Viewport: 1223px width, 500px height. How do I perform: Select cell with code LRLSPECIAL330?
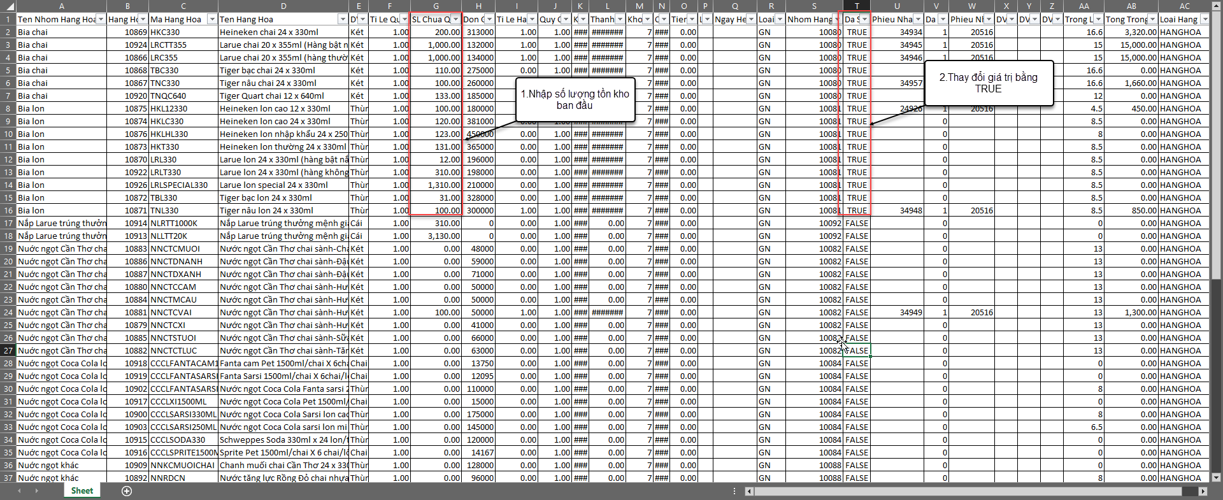pyautogui.click(x=183, y=185)
